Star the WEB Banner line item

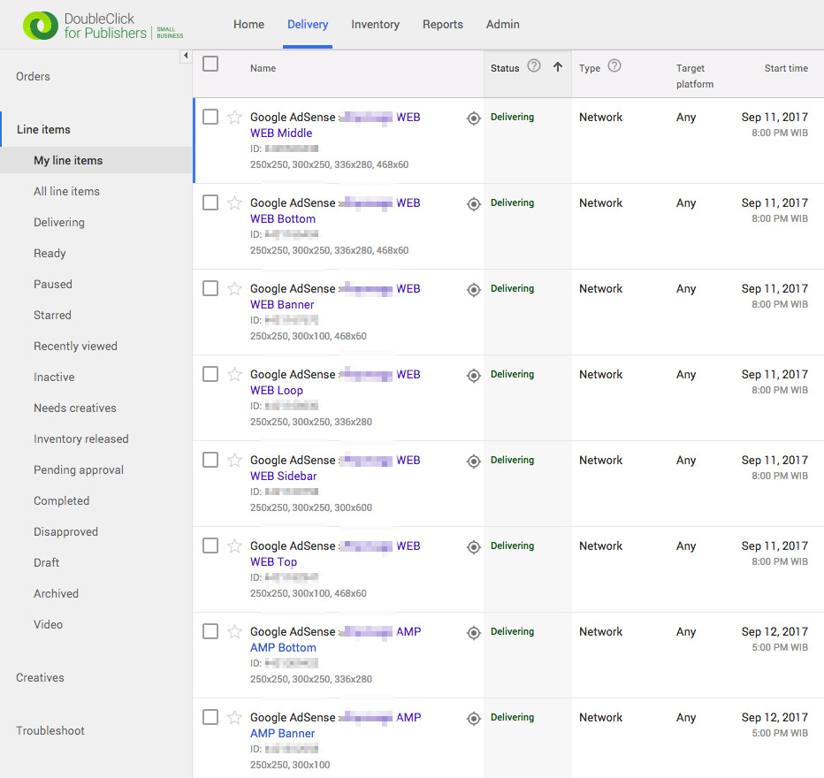click(x=234, y=288)
